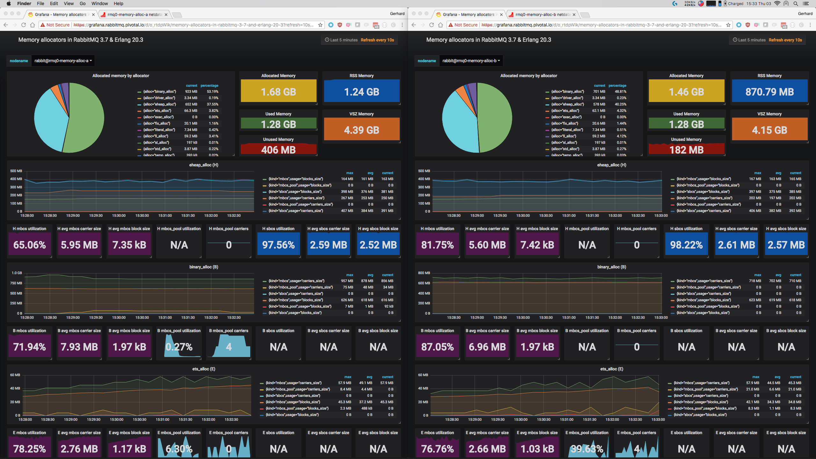Click left Refresh every 10s button
Viewport: 816px width, 459px height.
[377, 40]
